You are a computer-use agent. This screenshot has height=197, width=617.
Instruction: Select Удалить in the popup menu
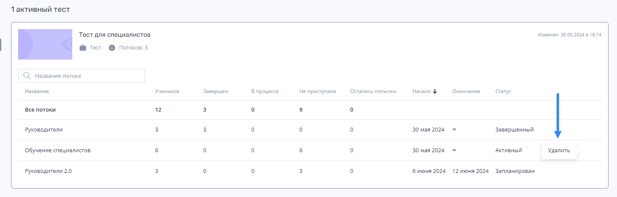coord(559,150)
